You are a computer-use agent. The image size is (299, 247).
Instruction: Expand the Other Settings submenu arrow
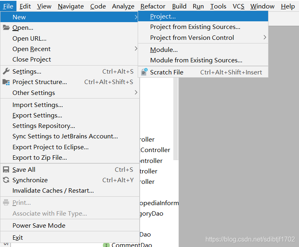pos(136,93)
